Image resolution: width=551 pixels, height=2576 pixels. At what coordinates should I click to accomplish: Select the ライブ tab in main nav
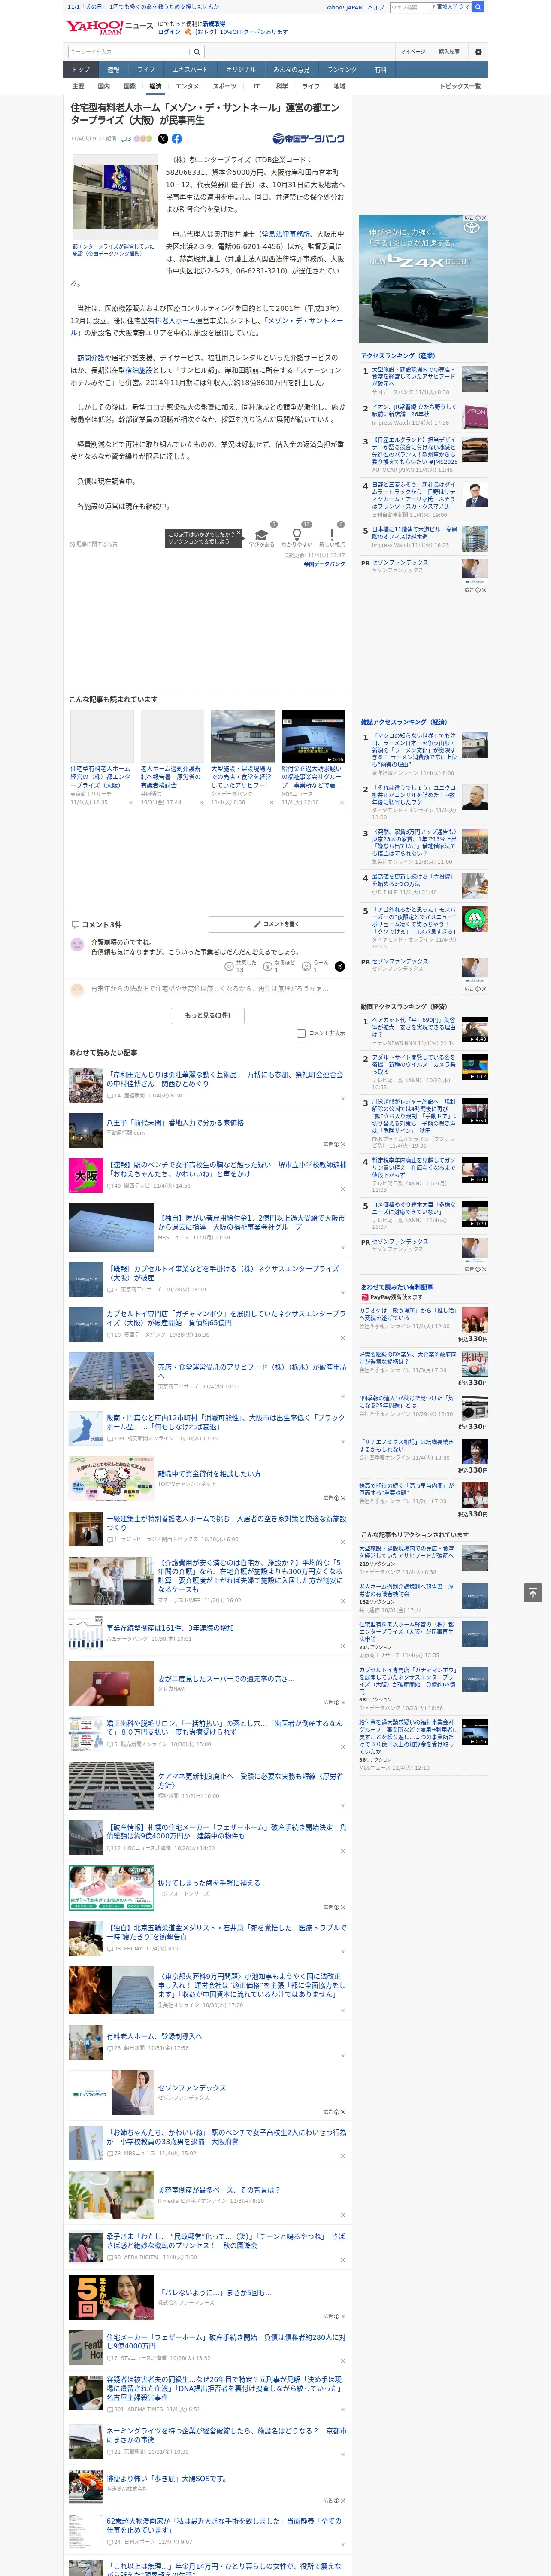pyautogui.click(x=146, y=70)
